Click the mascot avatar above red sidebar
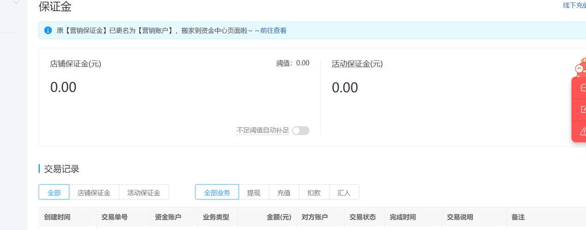The height and width of the screenshot is (230, 586). [x=580, y=67]
